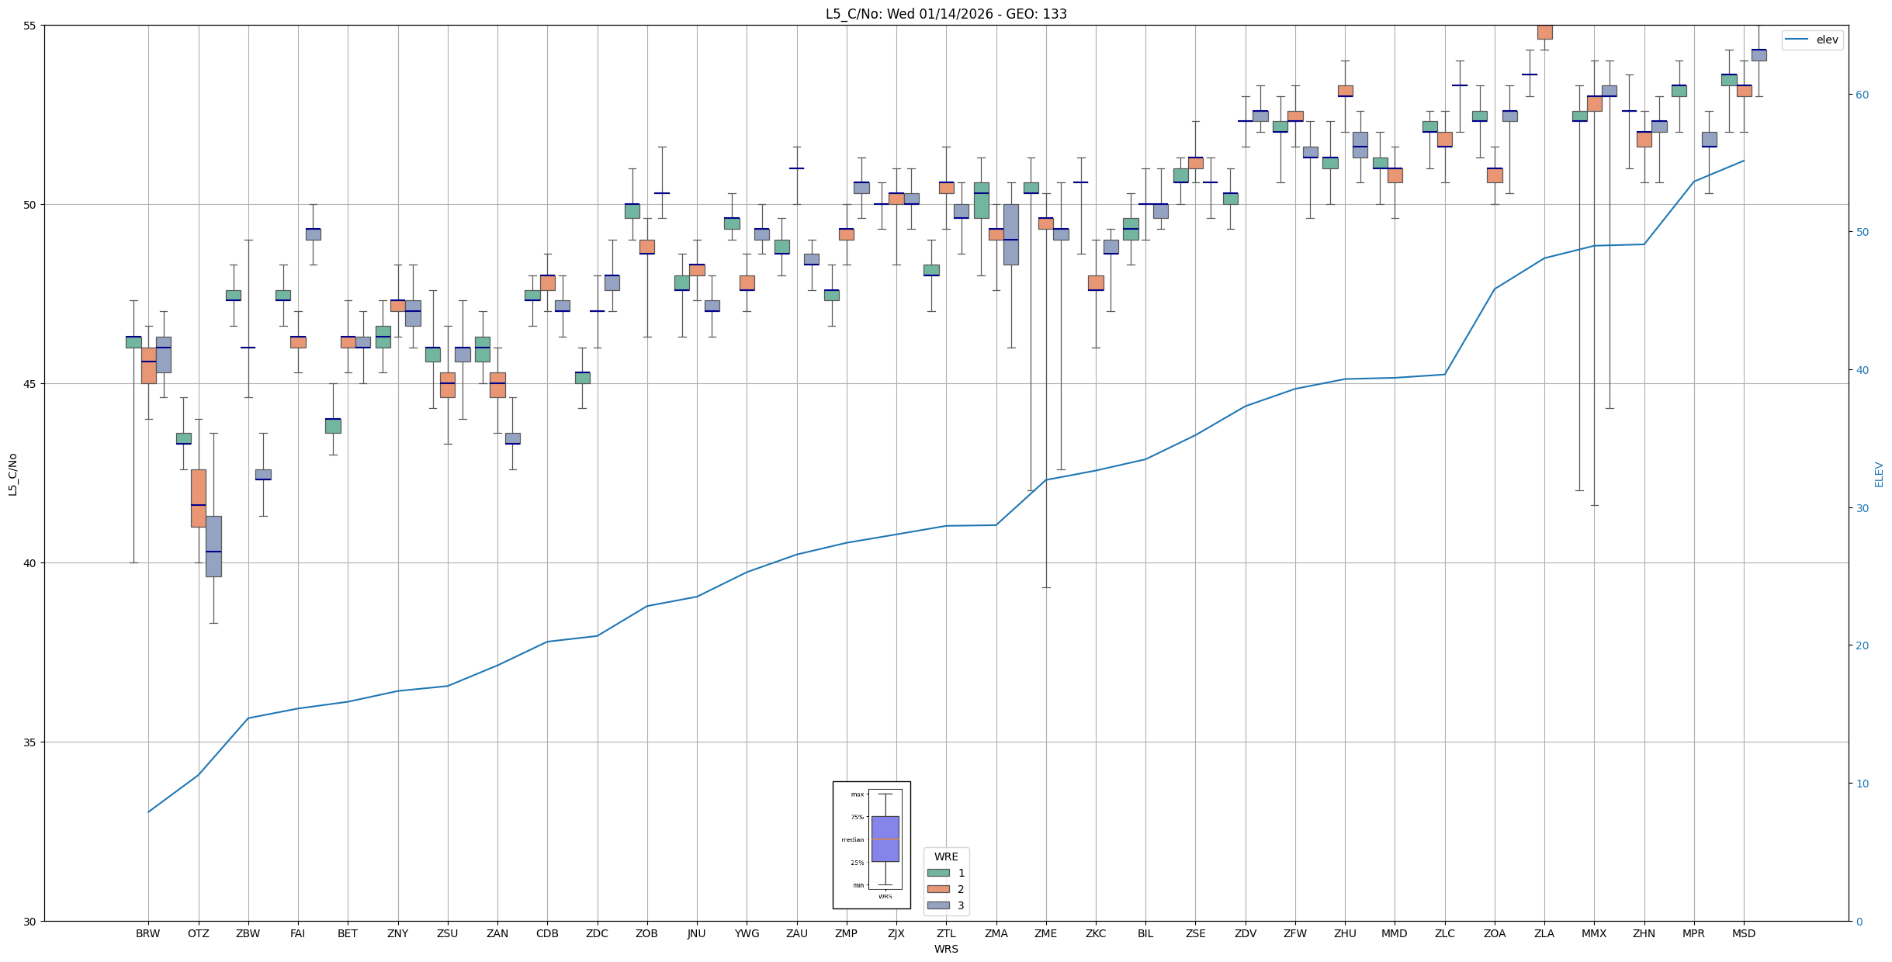Click the OTZ station tick label
Image resolution: width=1892 pixels, height=962 pixels.
click(x=198, y=933)
